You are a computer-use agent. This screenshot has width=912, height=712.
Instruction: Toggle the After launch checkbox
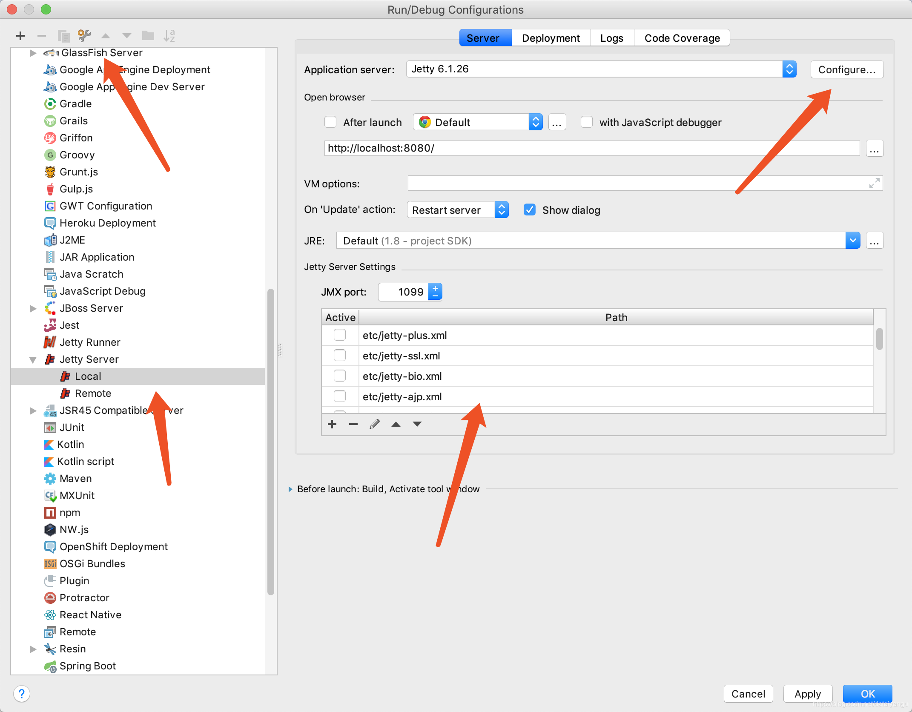point(331,122)
